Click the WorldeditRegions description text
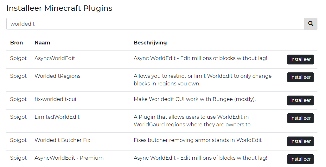The width and height of the screenshot is (326, 167). [202, 80]
